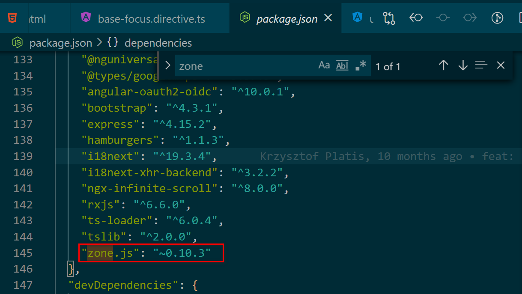Open the GitLens file history icon

[497, 18]
